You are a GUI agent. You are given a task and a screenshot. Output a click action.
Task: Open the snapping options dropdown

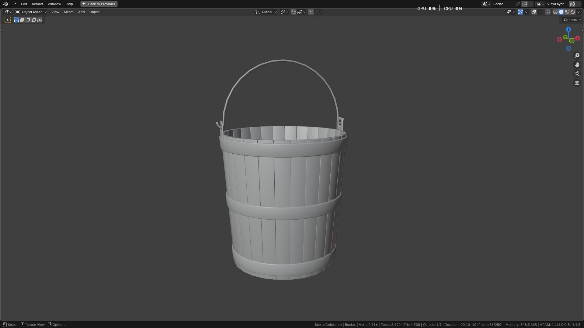coord(301,12)
